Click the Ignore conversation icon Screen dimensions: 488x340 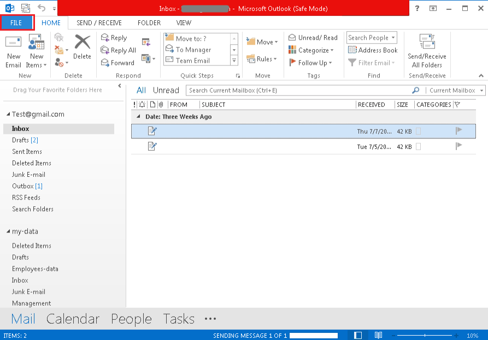click(x=59, y=38)
